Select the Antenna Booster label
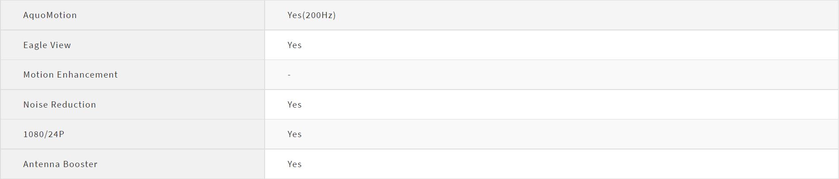The image size is (839, 179). pyautogui.click(x=60, y=164)
